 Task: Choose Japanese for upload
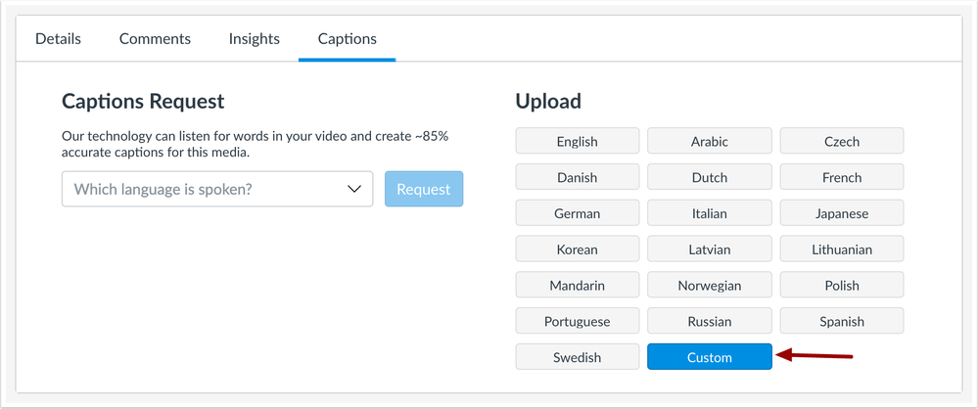[x=841, y=213]
